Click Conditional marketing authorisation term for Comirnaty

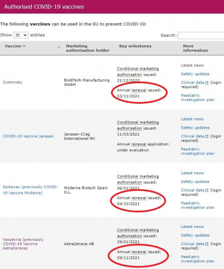click(138, 72)
